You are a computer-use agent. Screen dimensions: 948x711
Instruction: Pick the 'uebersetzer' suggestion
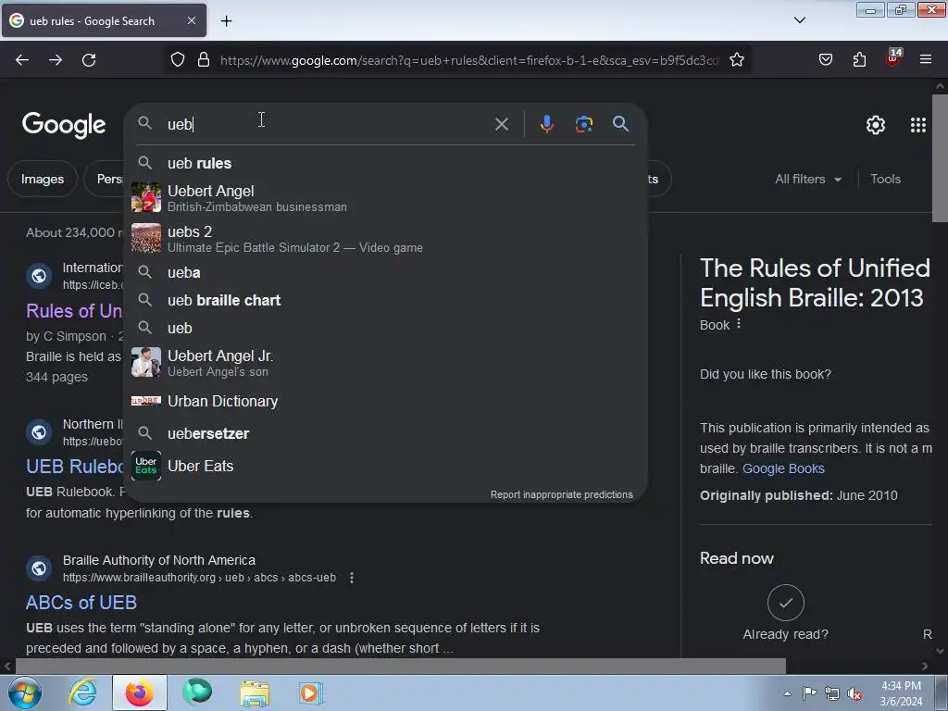tap(385, 433)
